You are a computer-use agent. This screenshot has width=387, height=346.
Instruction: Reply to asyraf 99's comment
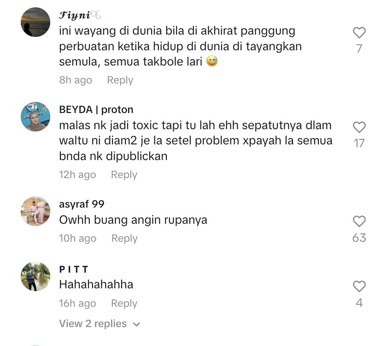click(124, 239)
